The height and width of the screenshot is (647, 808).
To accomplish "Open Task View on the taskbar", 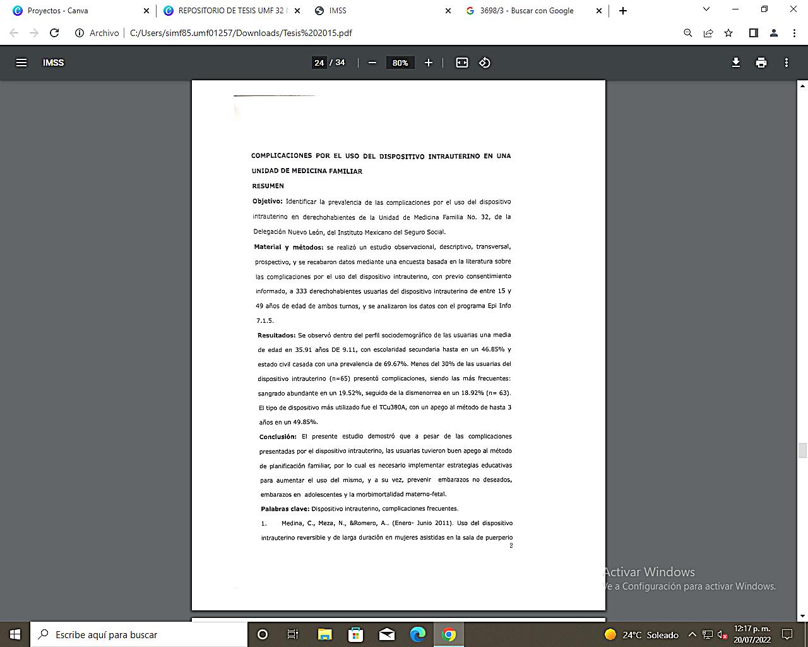I will coord(293,634).
